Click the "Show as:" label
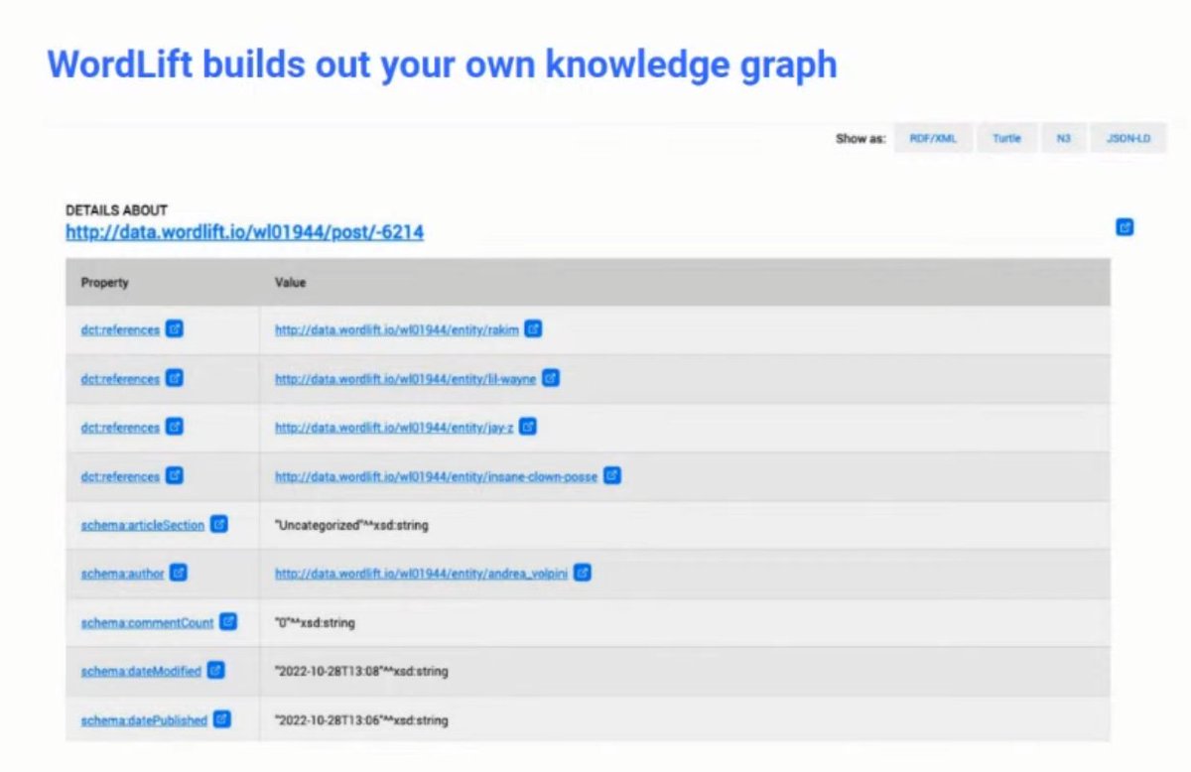This screenshot has width=1191, height=772. tap(860, 139)
